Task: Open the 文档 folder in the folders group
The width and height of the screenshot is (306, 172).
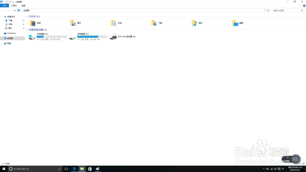Action: tap(116, 23)
